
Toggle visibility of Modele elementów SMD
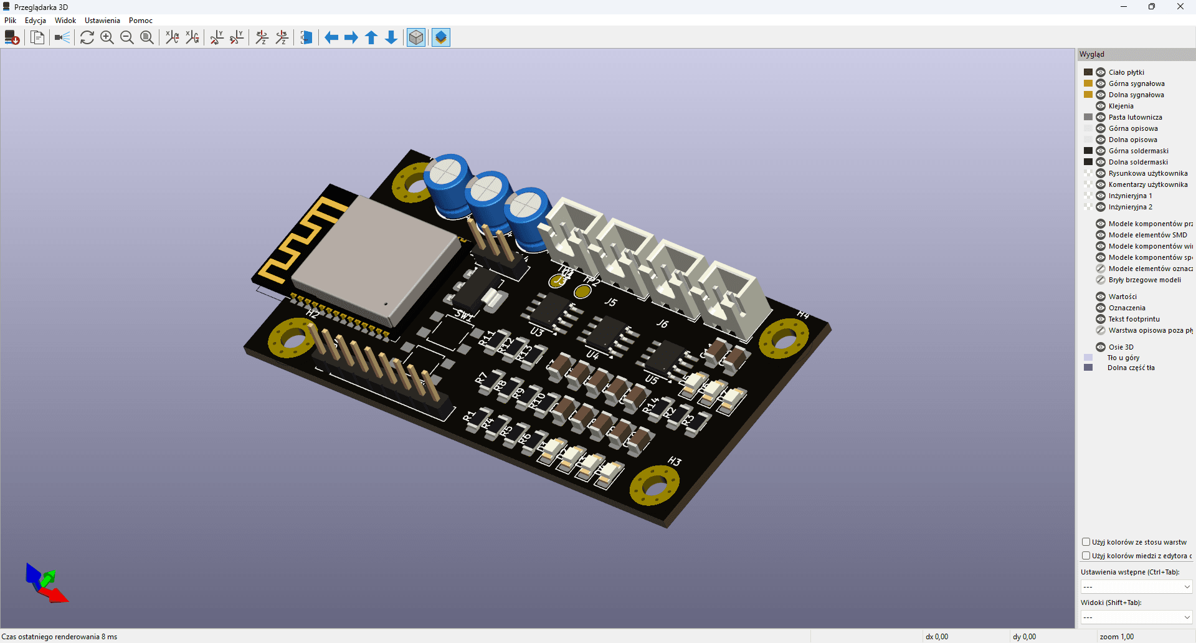[1101, 235]
